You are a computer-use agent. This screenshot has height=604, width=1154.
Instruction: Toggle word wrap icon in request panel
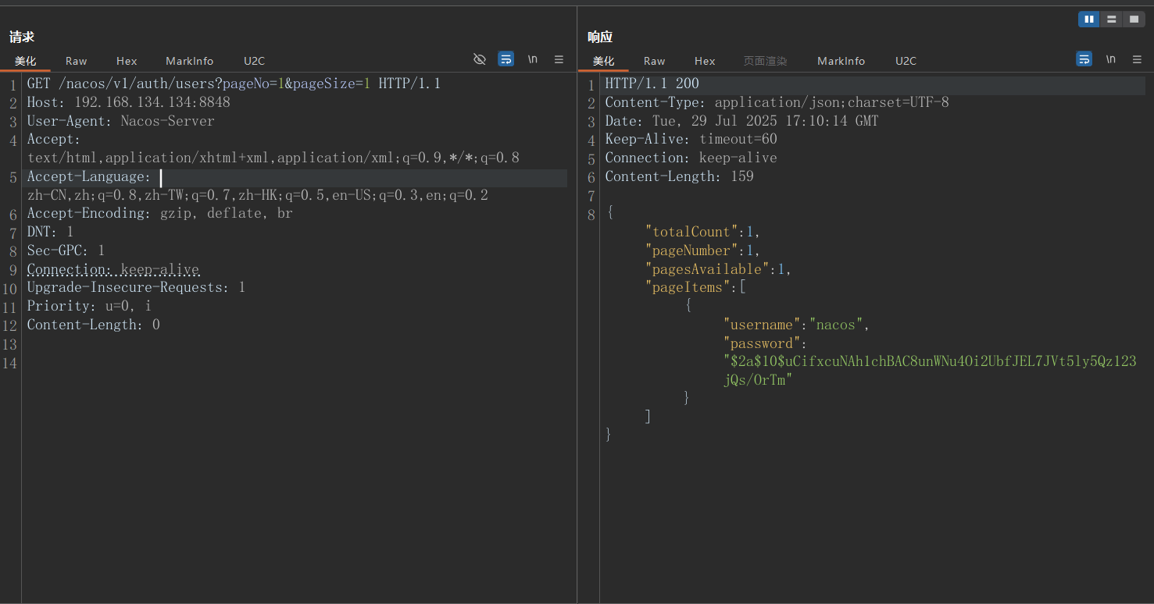click(x=506, y=59)
